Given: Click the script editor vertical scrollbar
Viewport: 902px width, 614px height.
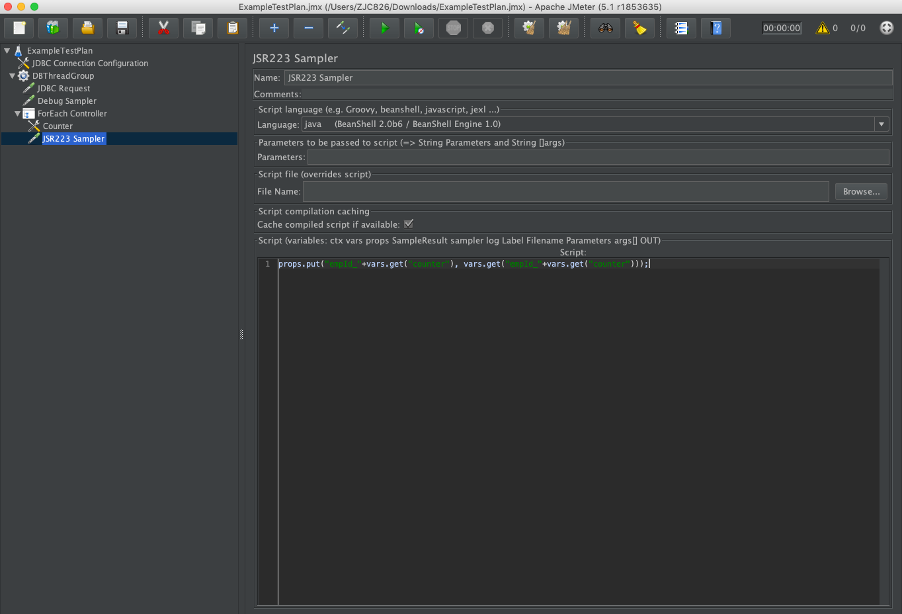Looking at the screenshot, I should tap(884, 431).
